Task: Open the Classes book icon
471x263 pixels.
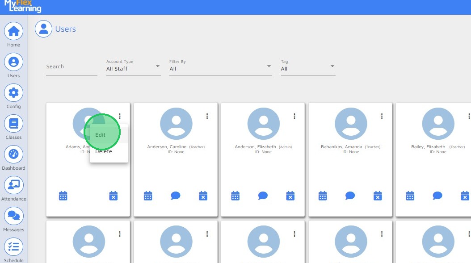Action: [x=13, y=124]
